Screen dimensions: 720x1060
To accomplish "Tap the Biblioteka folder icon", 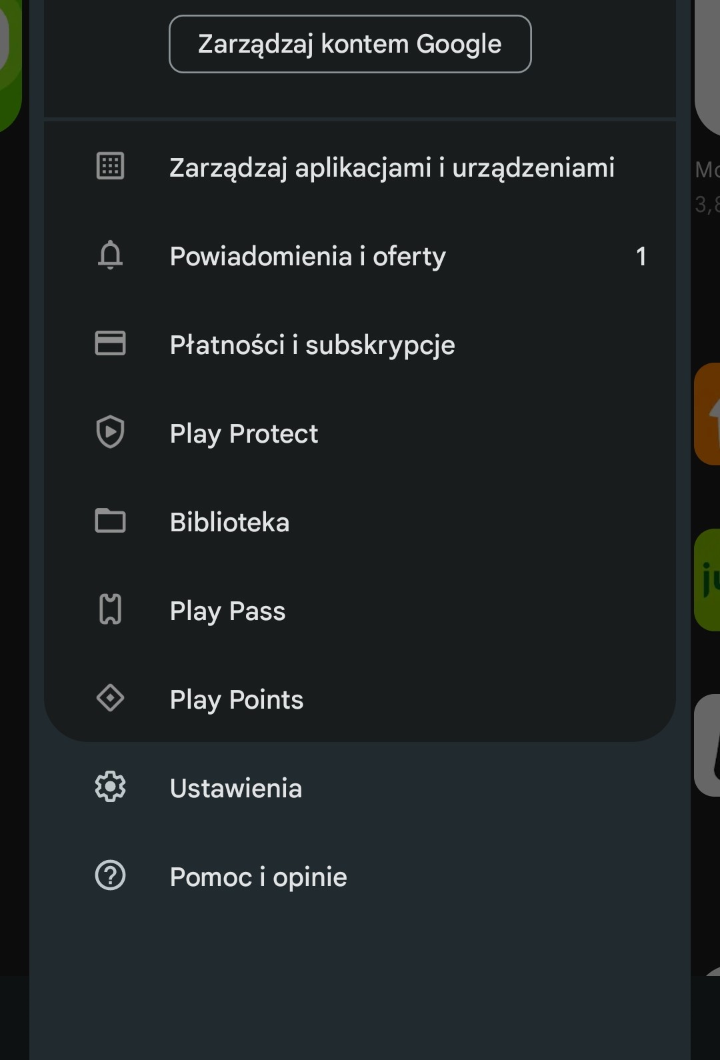I will coord(110,521).
